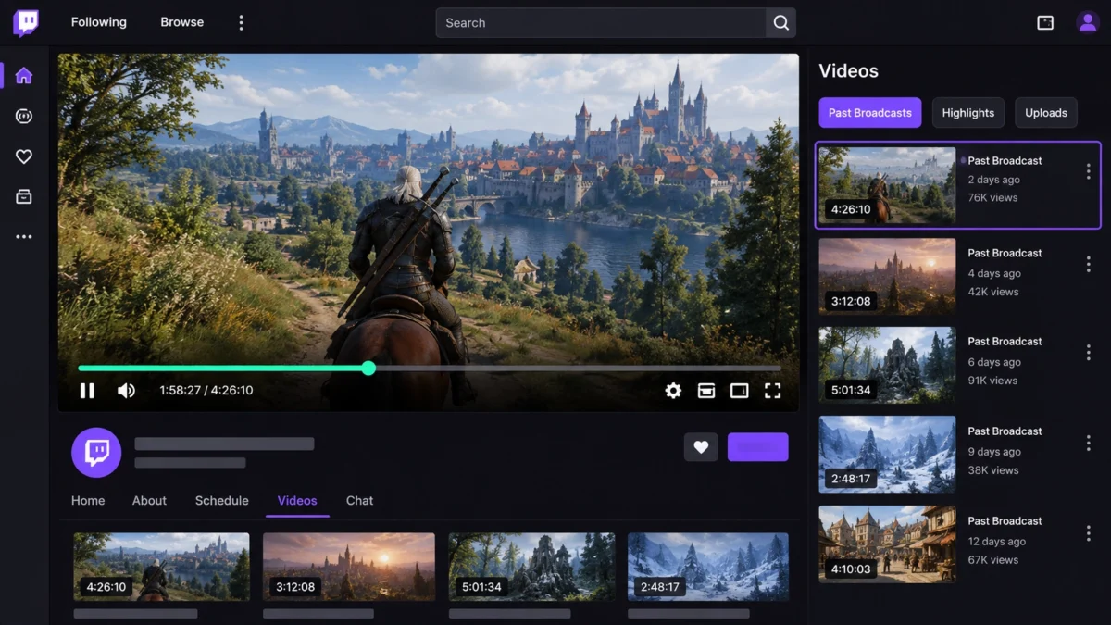Click the '42K views' text
Viewport: 1111px width, 625px height.
click(x=992, y=292)
